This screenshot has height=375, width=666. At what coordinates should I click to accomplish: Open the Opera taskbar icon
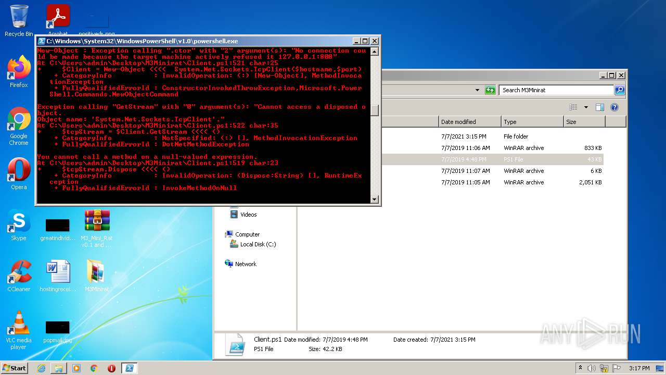111,368
